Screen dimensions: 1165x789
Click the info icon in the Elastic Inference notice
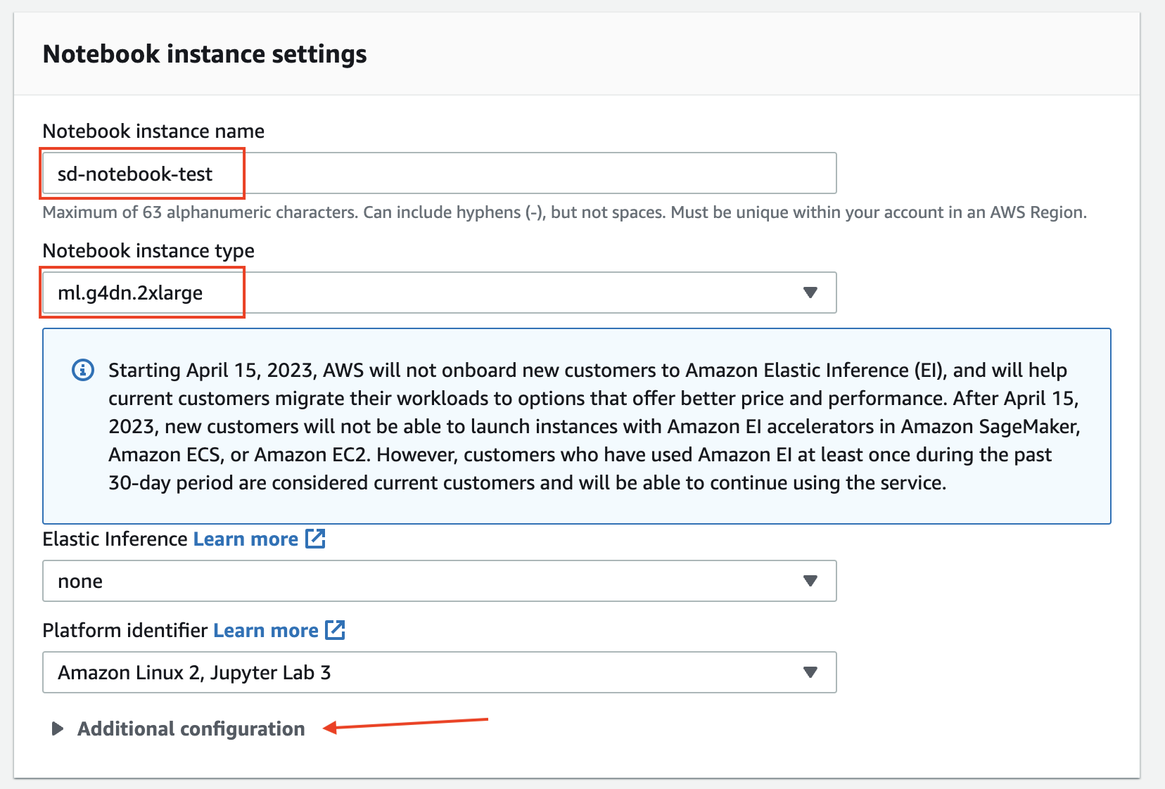82,370
